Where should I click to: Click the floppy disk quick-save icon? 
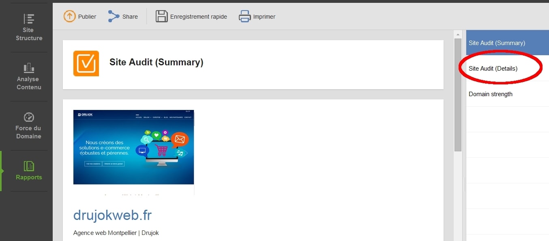click(x=162, y=17)
